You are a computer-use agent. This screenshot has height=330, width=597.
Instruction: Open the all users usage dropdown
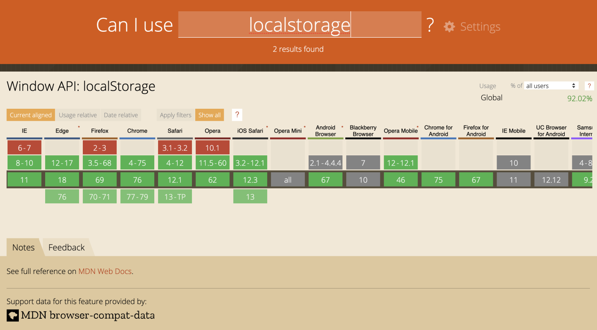point(551,86)
